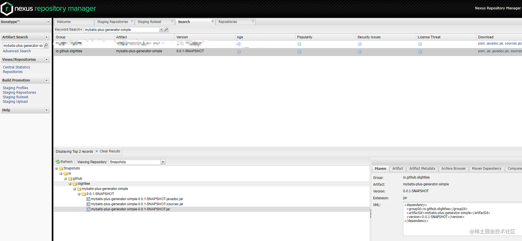Collapse the Artifact Search panel
Image resolution: width=522 pixels, height=241 pixels.
46,37
